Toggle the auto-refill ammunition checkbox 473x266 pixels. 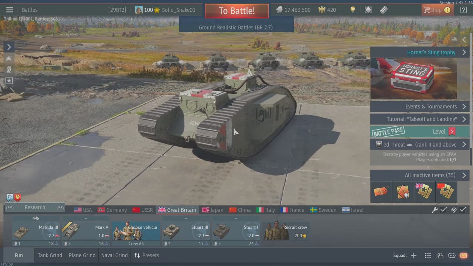[x=463, y=210]
